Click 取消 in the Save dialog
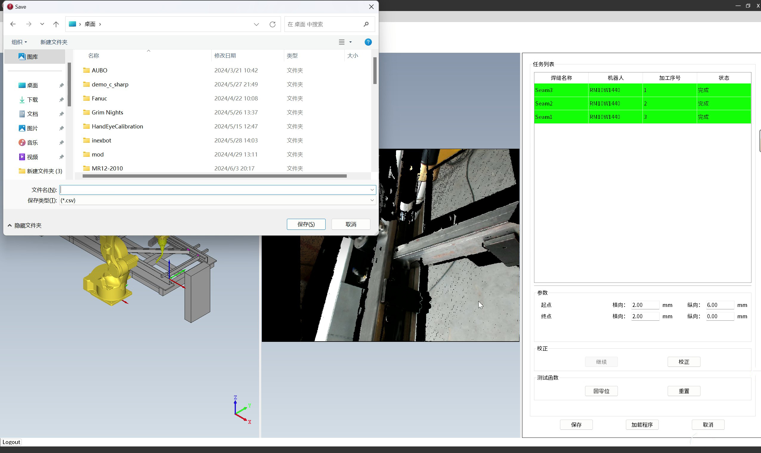 pyautogui.click(x=351, y=224)
